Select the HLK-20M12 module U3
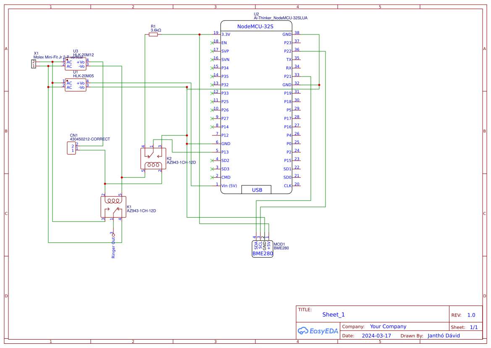 76,63
